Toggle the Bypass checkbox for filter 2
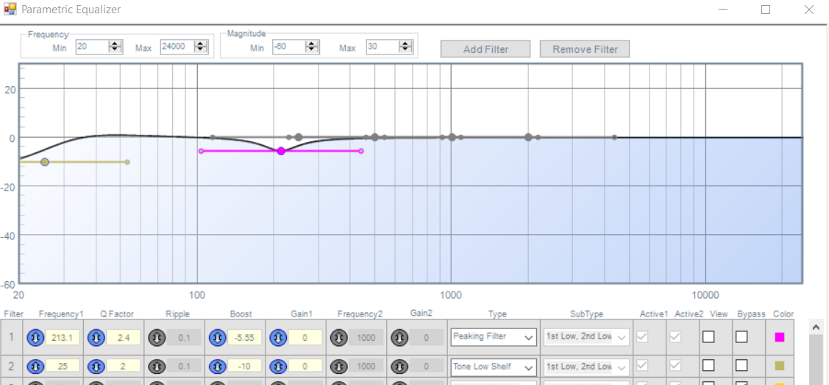829x385 pixels. [x=741, y=367]
